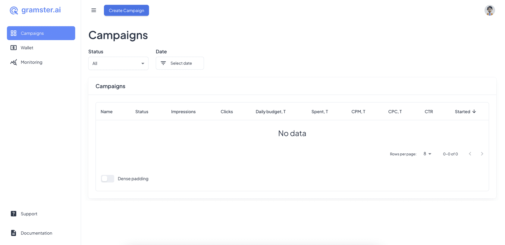Expand the Status filter dropdown

[118, 63]
